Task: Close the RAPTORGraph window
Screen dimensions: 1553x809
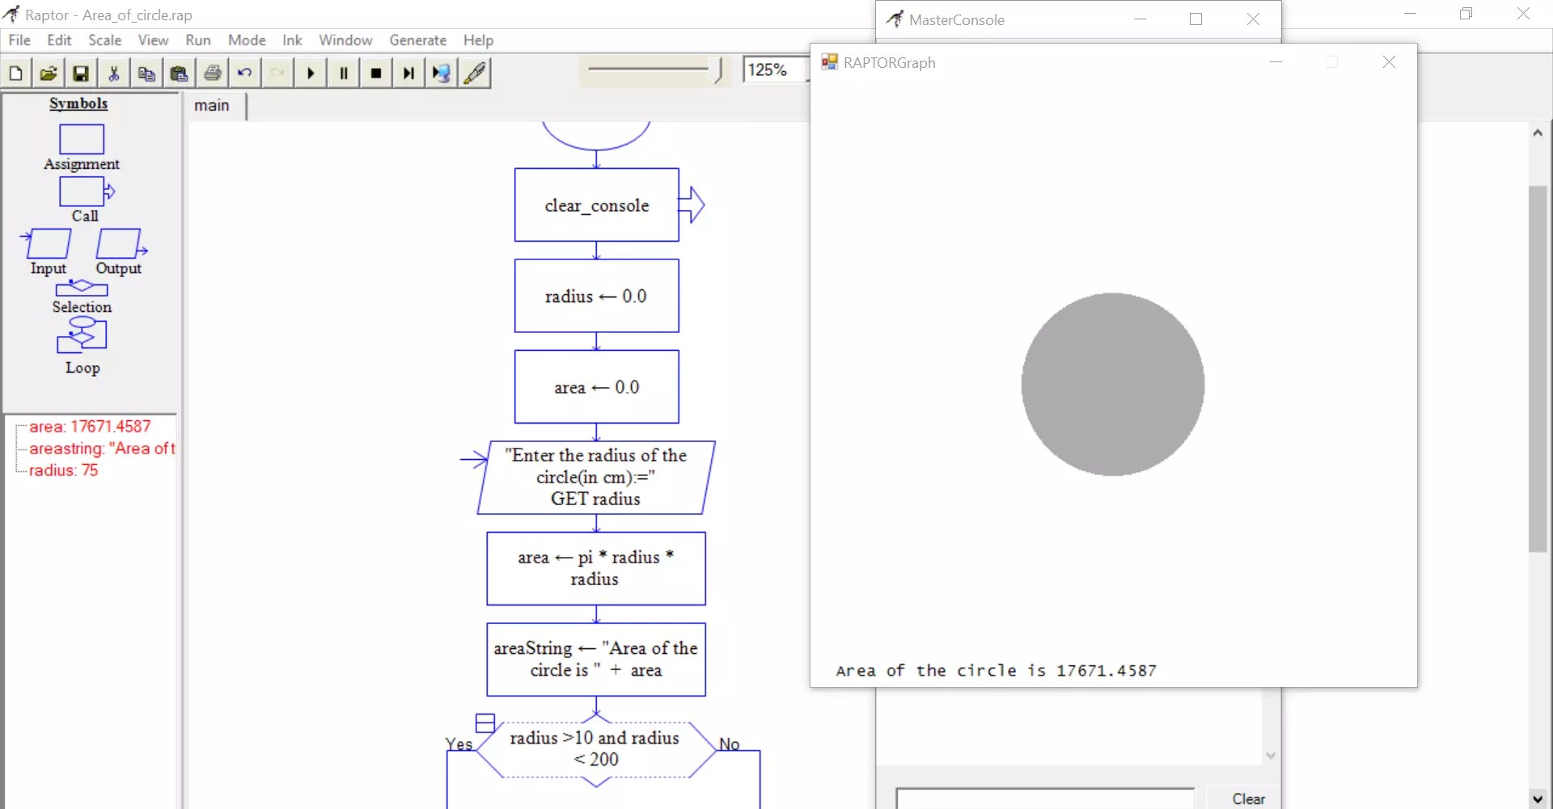Action: click(x=1389, y=62)
